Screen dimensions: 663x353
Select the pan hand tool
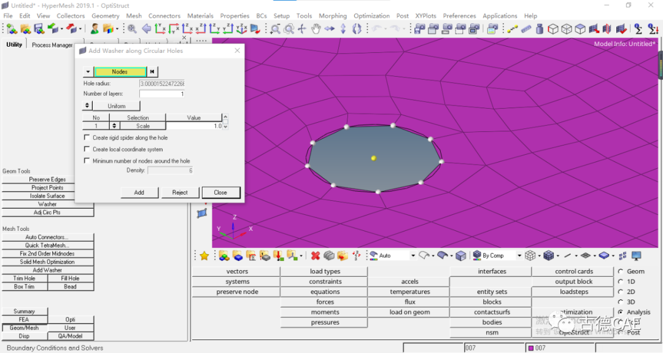(316, 29)
